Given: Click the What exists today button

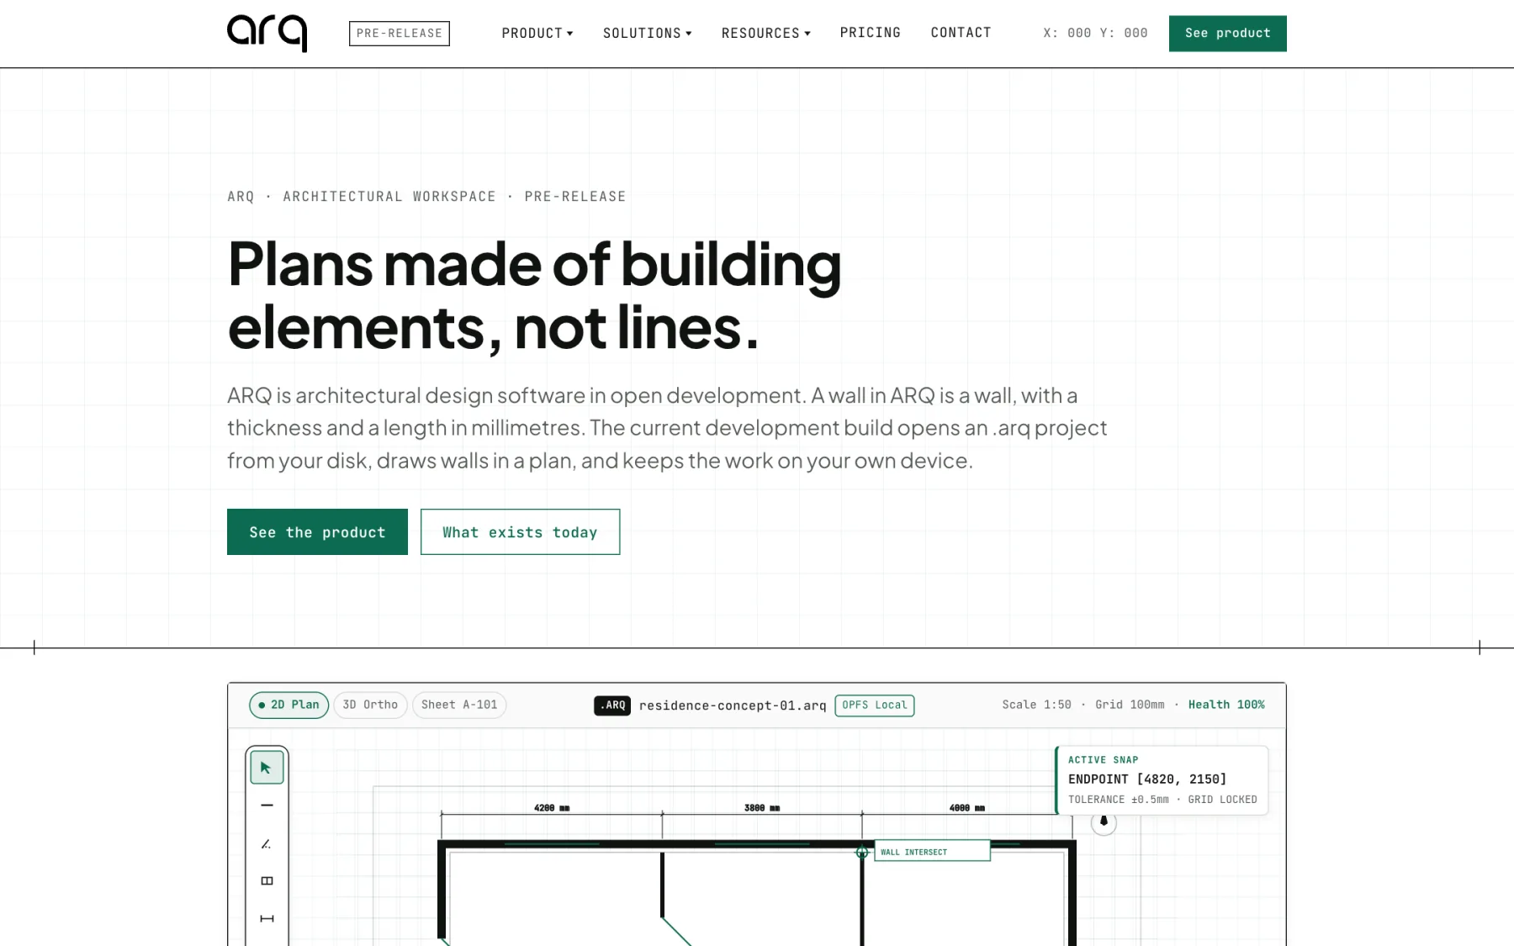Looking at the screenshot, I should click(520, 531).
